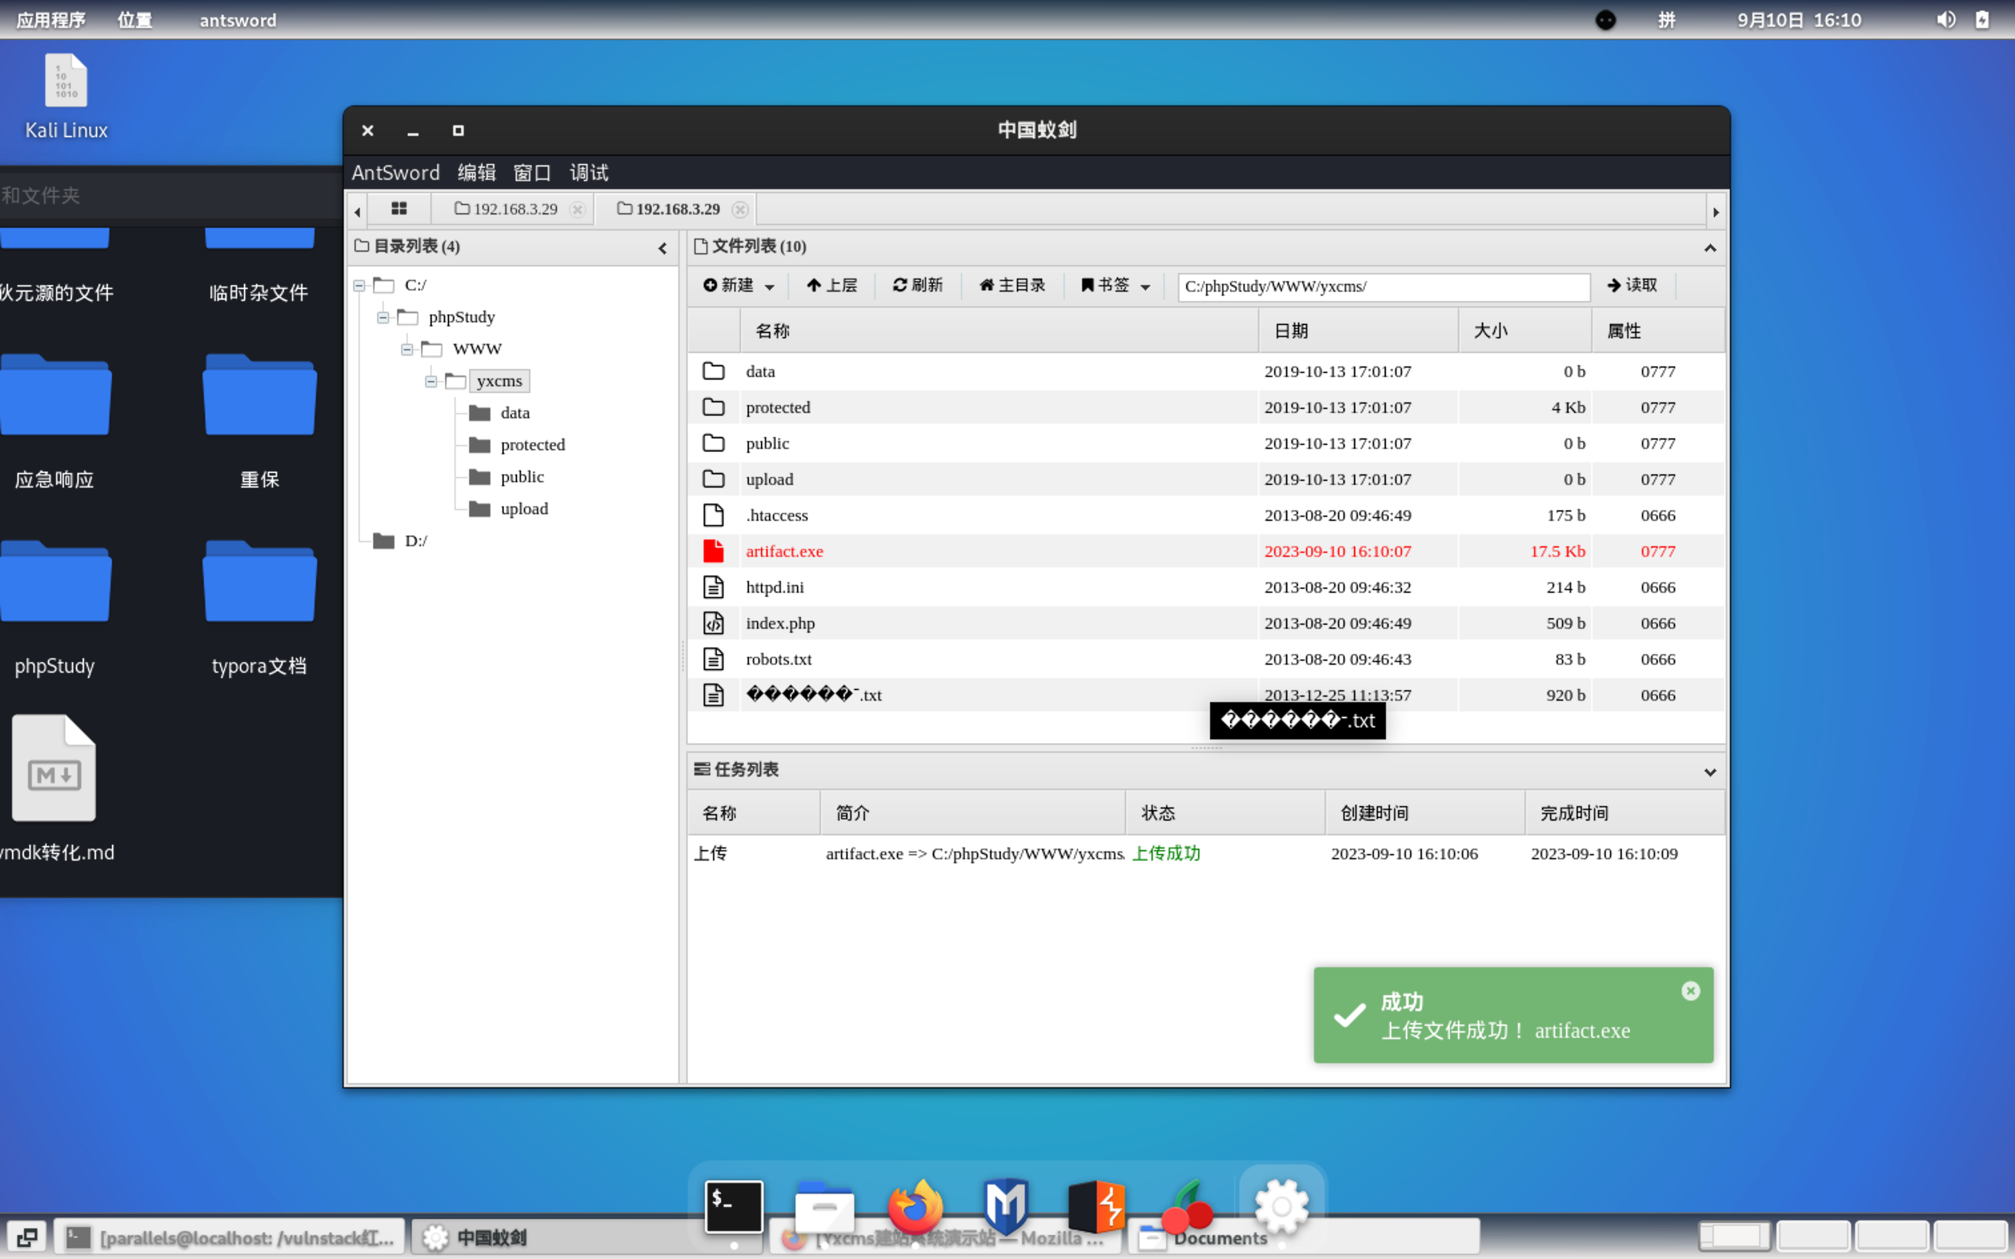Click the 拼 input method indicator
Image resolution: width=2015 pixels, height=1259 pixels.
point(1666,20)
